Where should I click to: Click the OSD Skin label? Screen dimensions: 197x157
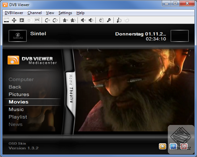[x=17, y=144]
